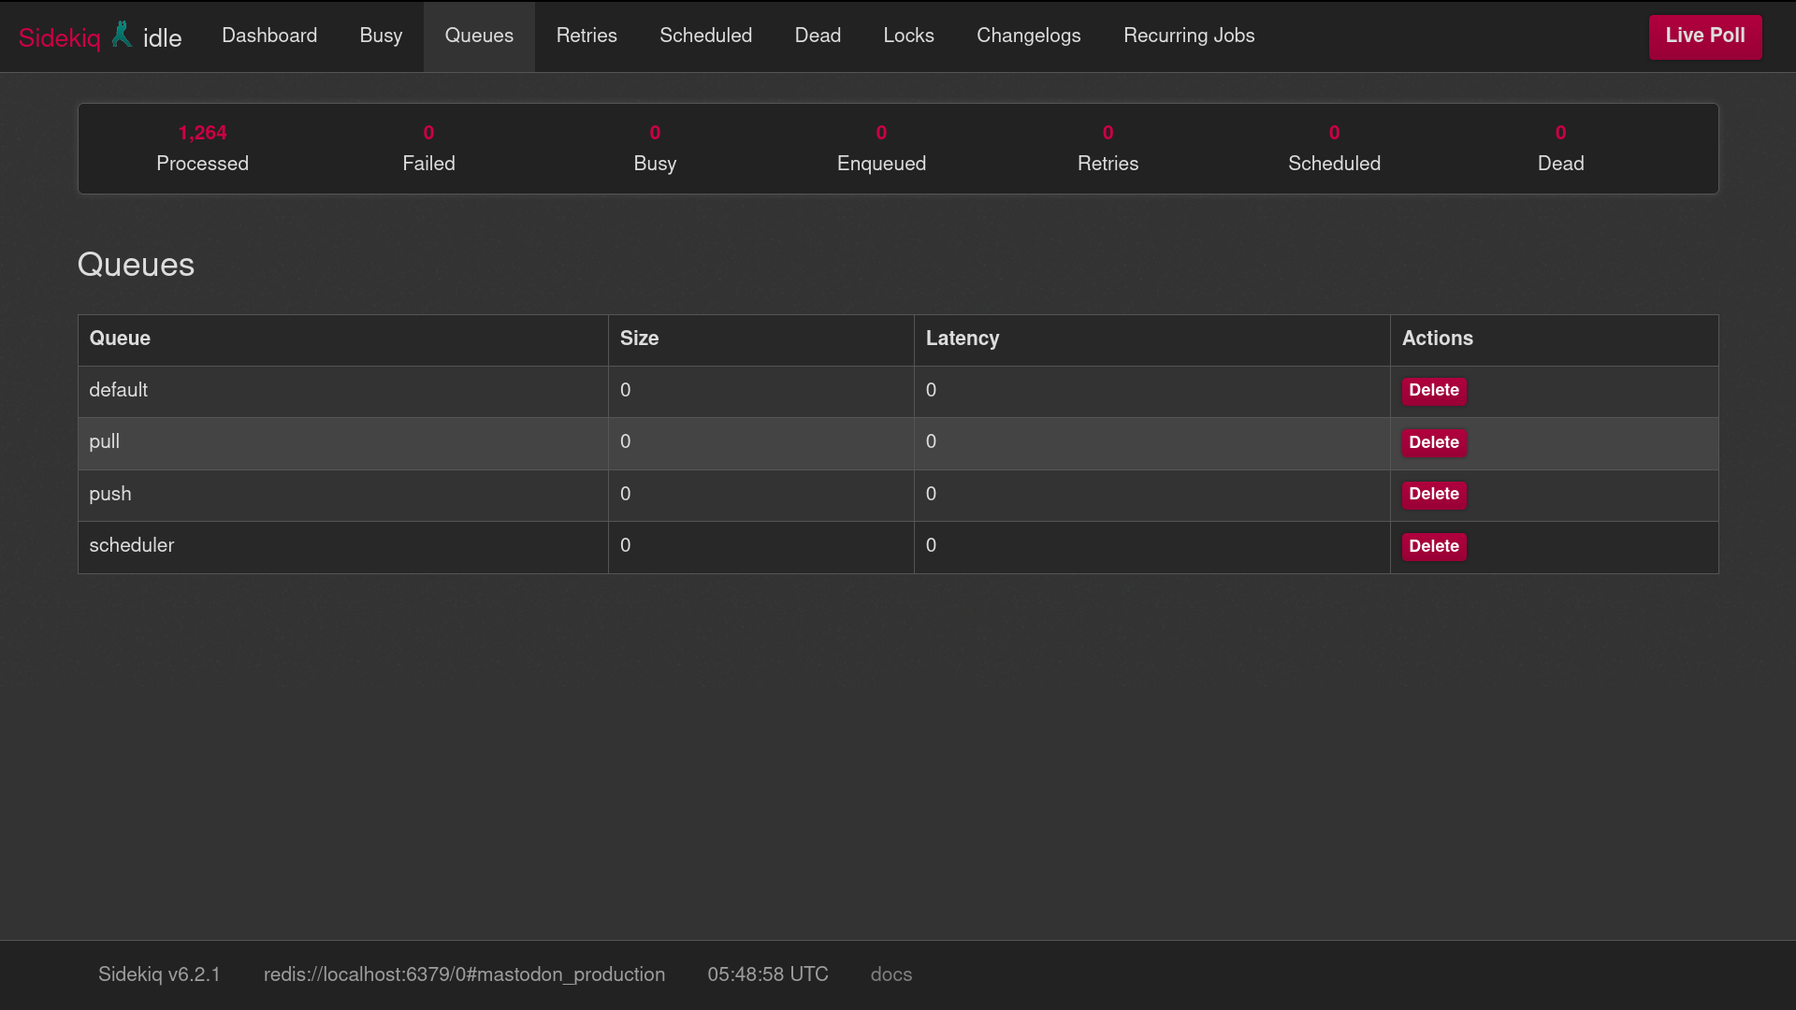
Task: Delete the default queue
Action: [x=1433, y=391]
